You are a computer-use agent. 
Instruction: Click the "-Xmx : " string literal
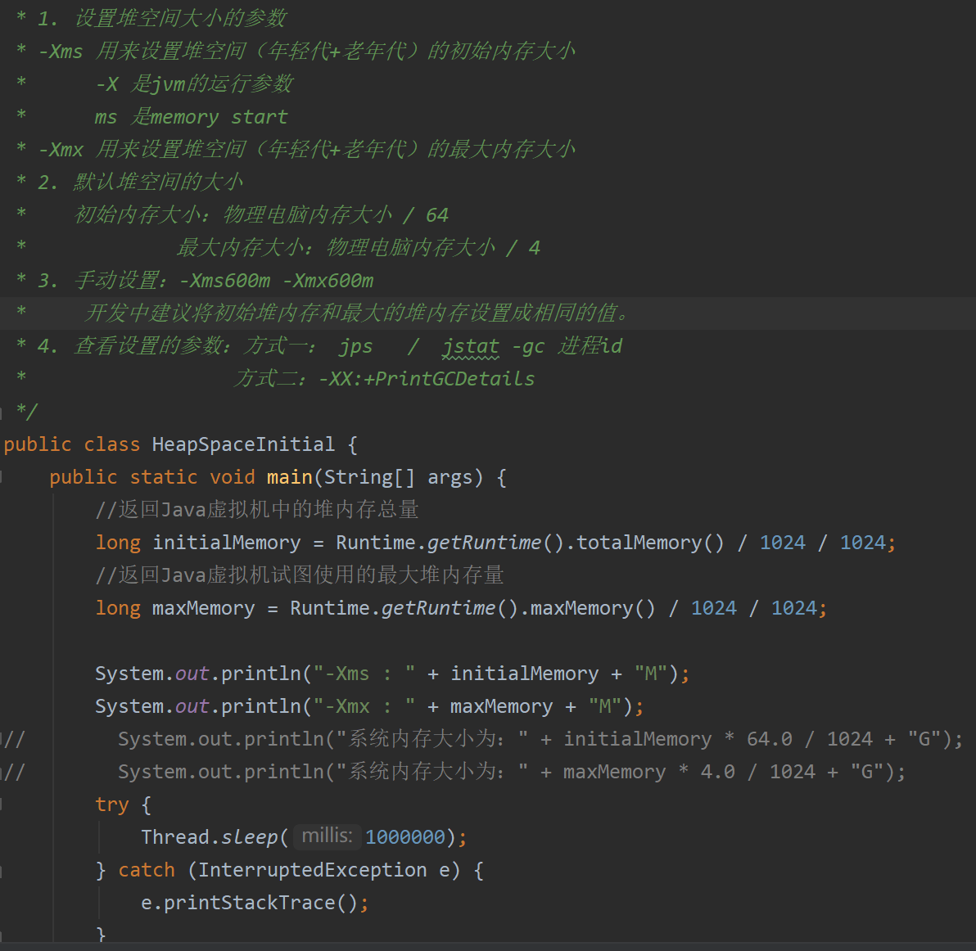pyautogui.click(x=364, y=706)
